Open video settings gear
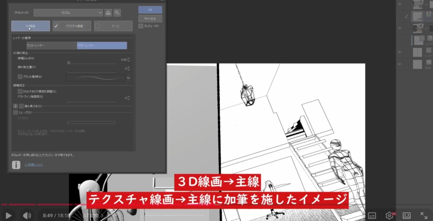This screenshot has height=221, width=433. (389, 215)
